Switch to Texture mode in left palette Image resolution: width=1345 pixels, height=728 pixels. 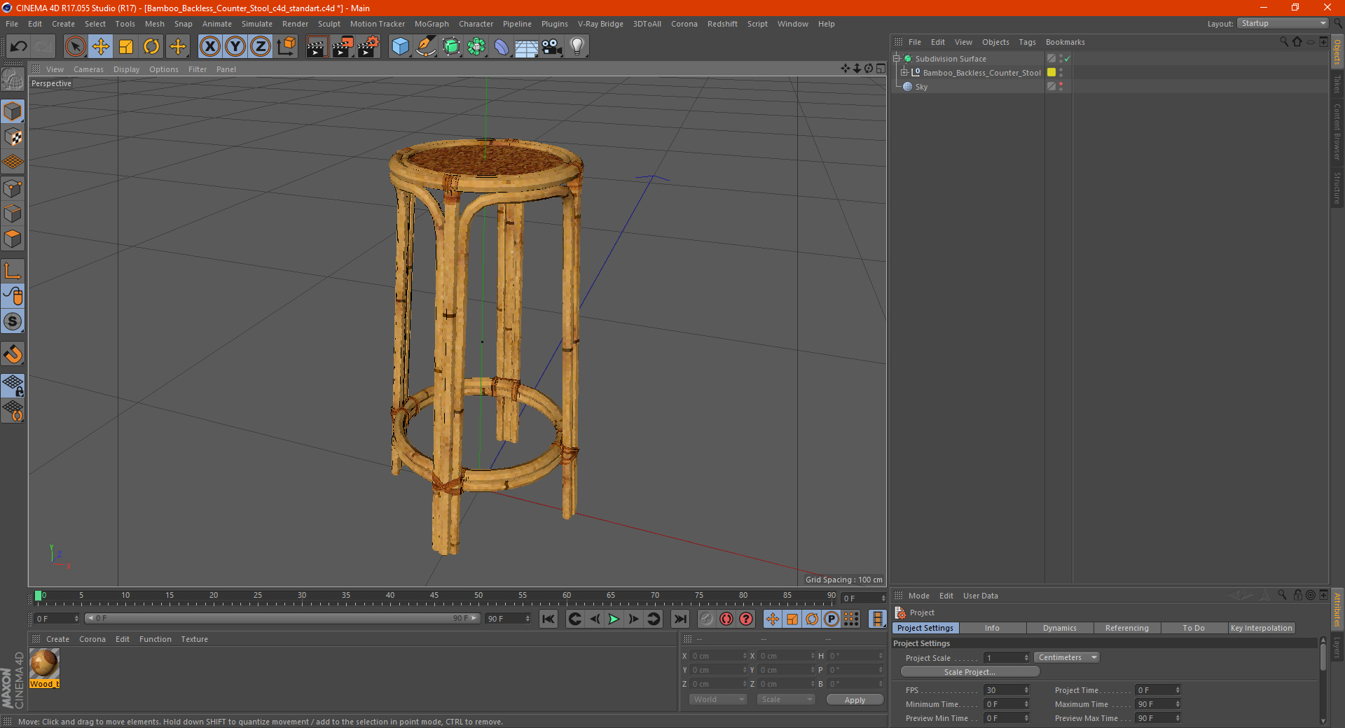click(x=13, y=137)
